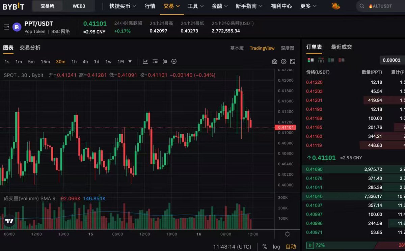Expand chart to fullscreen icon
405x251 pixels.
[x=293, y=62]
